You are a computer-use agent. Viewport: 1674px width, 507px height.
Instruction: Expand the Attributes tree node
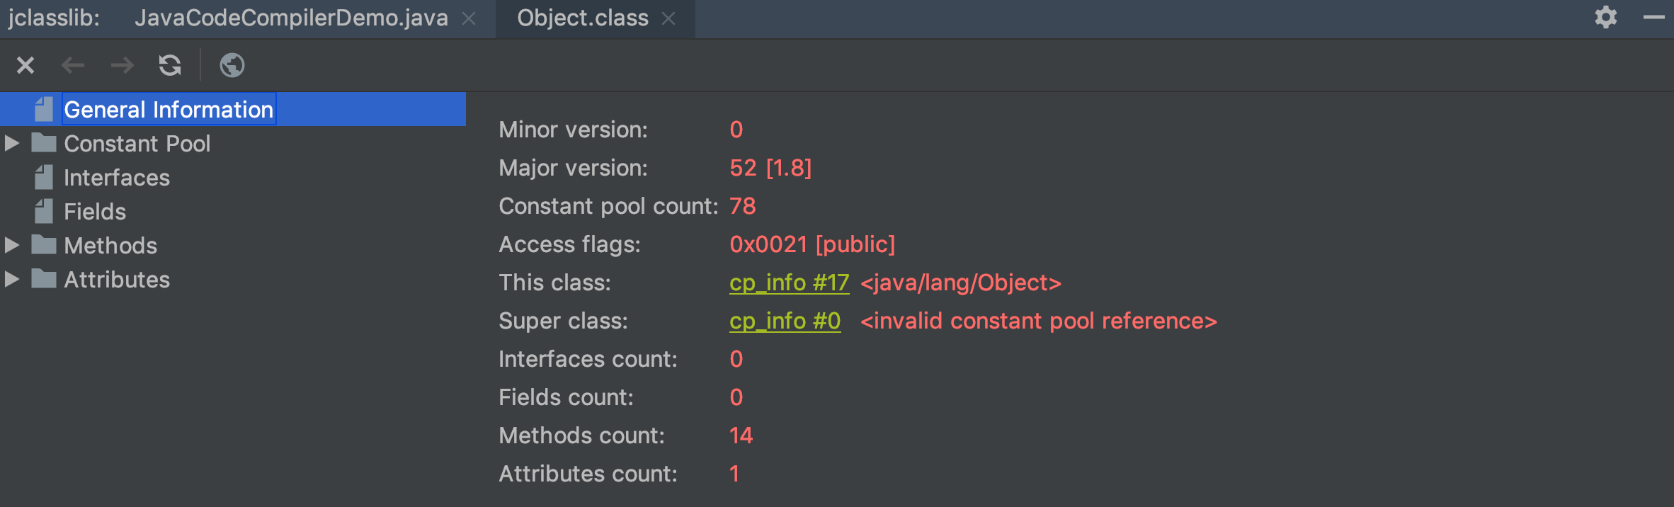coord(12,280)
